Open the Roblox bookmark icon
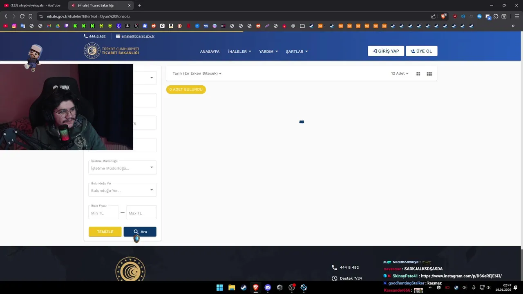 coord(145,26)
